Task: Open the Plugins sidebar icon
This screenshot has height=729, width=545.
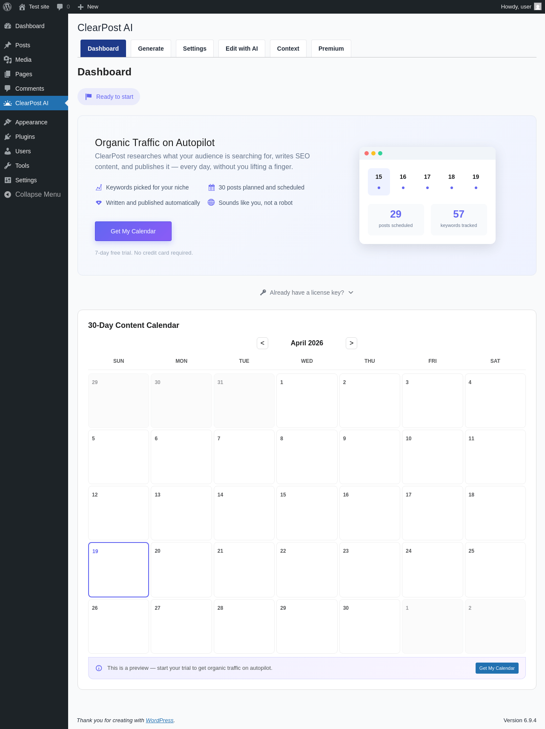Action: coord(8,137)
